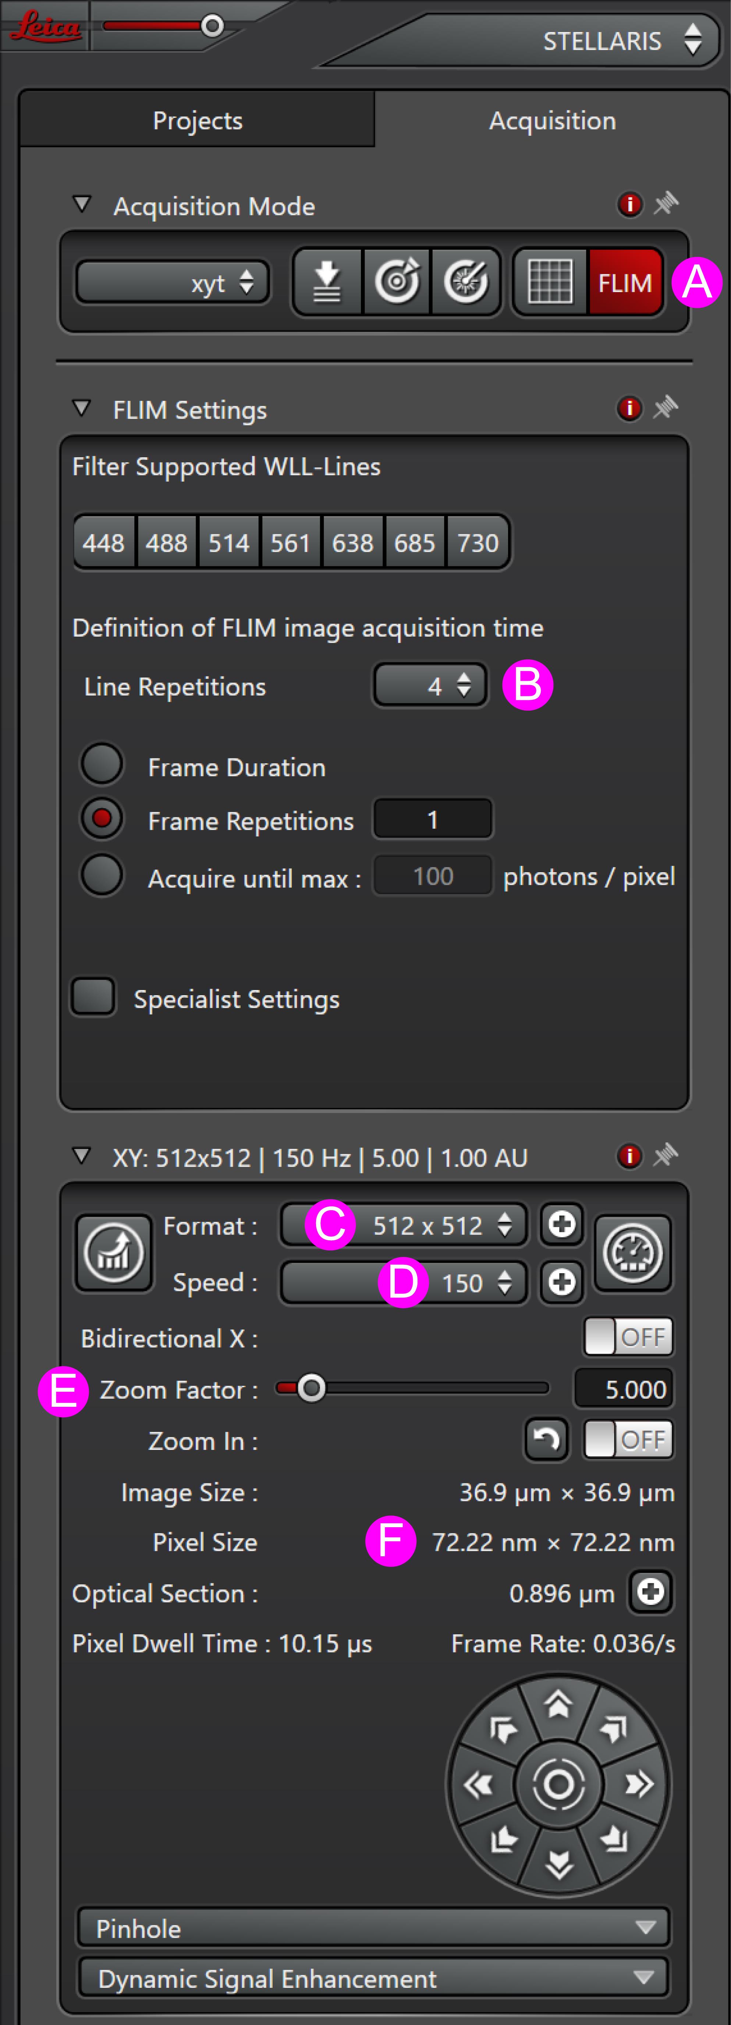Expand the Dynamic Signal Enhancement section
Viewport: 731px width, 2025px height.
pyautogui.click(x=374, y=1978)
